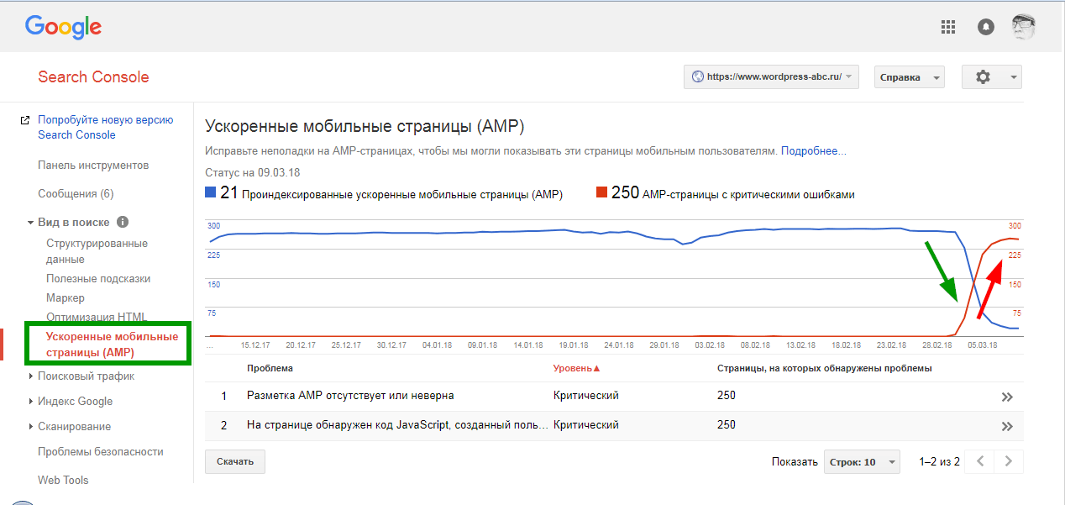Open the Справка dropdown
Image resolution: width=1065 pixels, height=505 pixels.
[x=910, y=76]
